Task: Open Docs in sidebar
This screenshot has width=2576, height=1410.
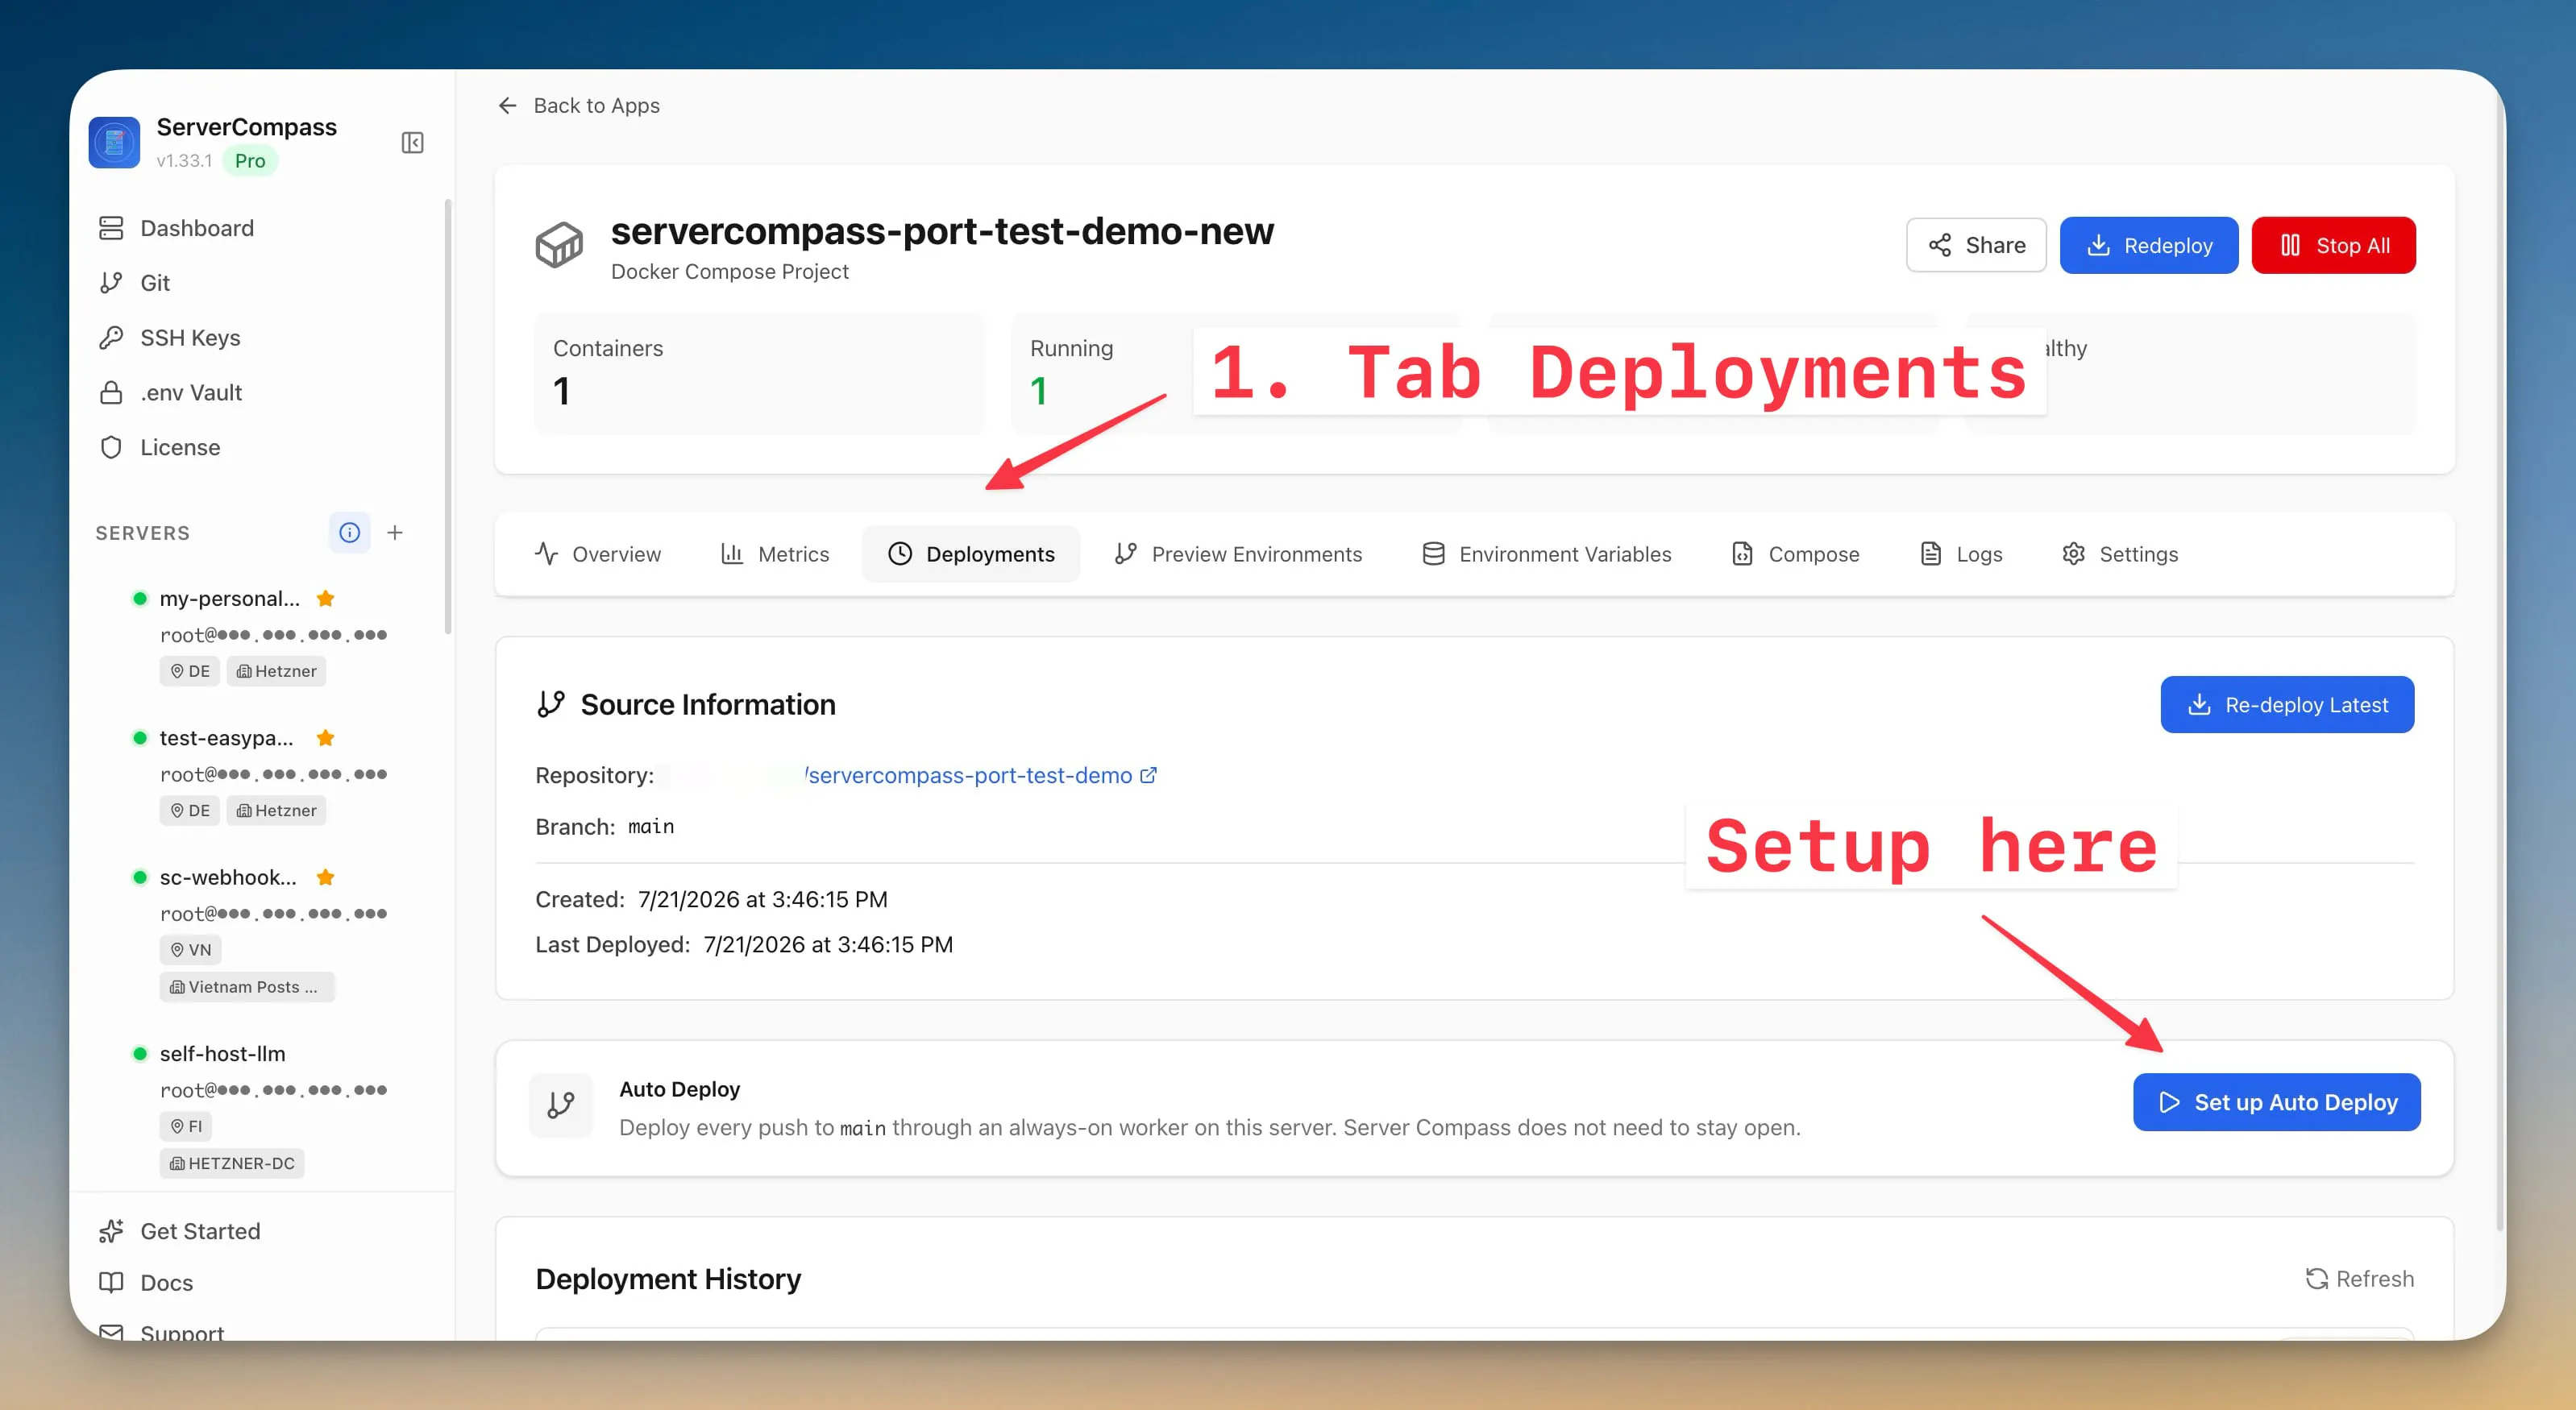Action: [x=166, y=1282]
